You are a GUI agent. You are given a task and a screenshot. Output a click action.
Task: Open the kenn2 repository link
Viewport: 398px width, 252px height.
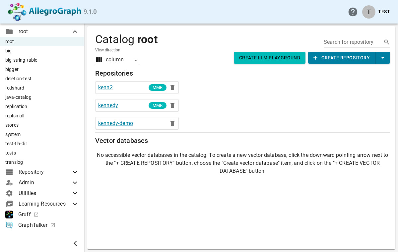click(x=105, y=88)
